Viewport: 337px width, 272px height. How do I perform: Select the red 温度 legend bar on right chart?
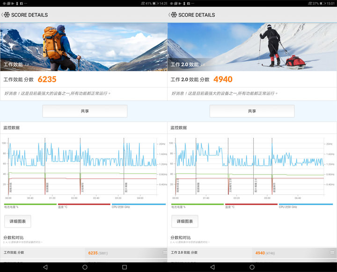point(251,204)
